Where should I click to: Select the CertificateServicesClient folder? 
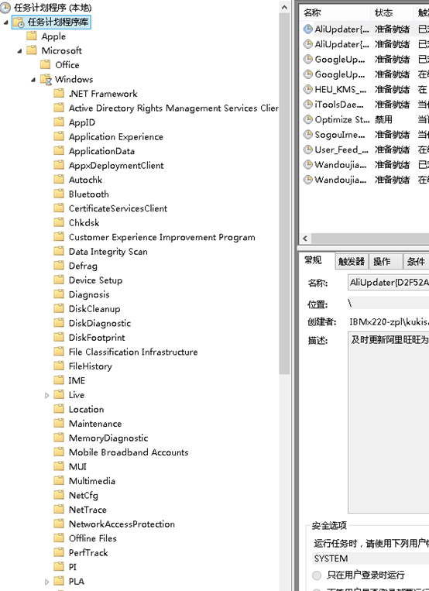coord(118,208)
